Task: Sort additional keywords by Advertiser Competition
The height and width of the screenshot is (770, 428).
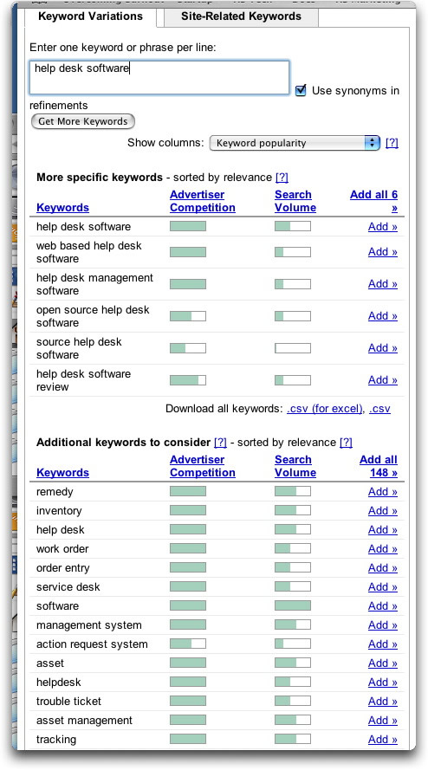Action: 203,466
